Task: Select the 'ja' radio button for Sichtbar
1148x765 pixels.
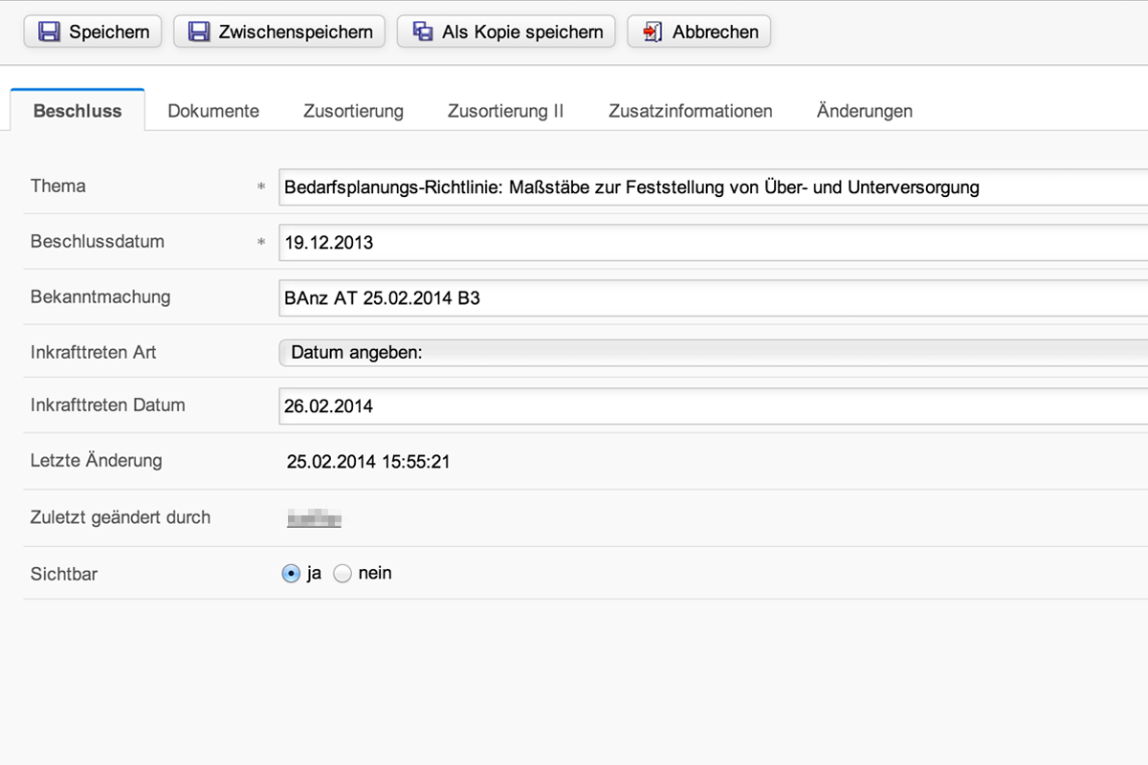Action: coord(291,574)
